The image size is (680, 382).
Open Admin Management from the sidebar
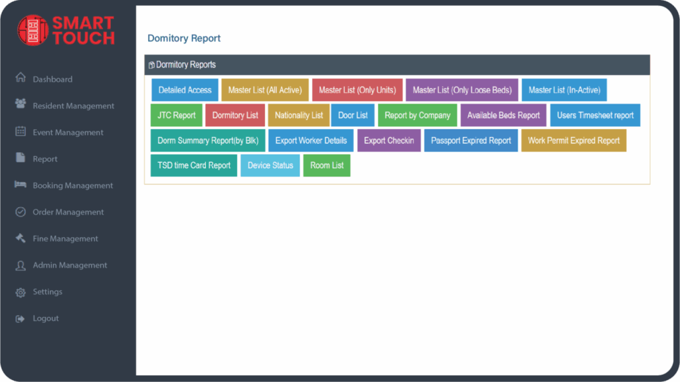point(70,265)
